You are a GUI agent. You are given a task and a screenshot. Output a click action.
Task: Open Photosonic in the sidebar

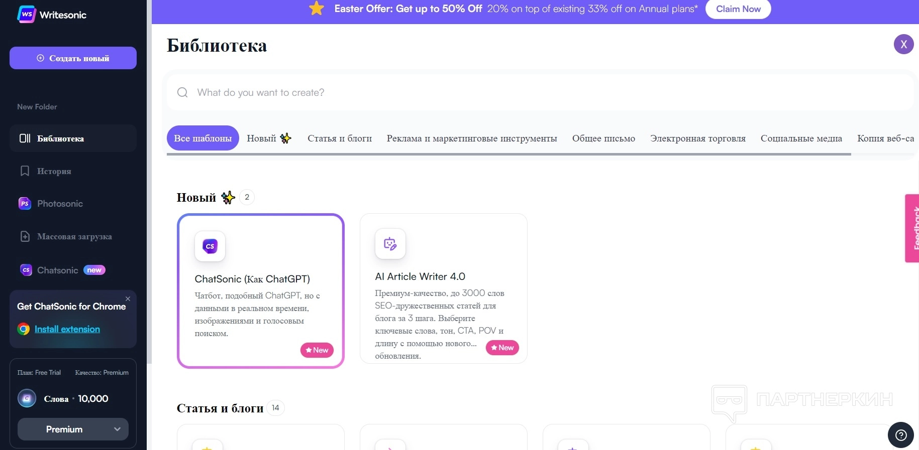(x=73, y=204)
